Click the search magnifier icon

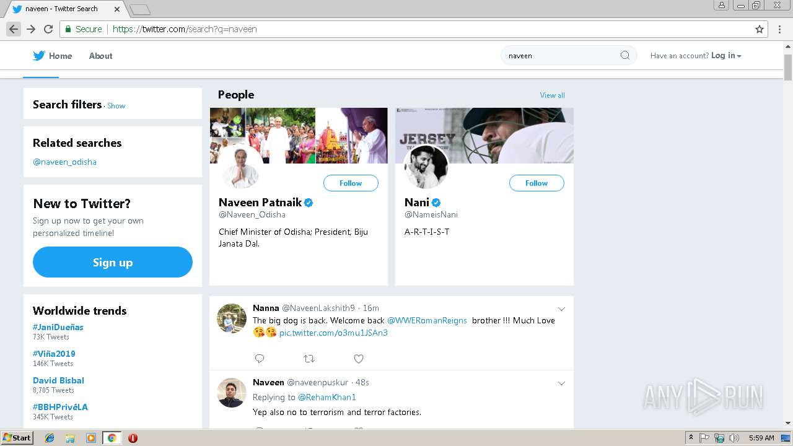click(625, 55)
